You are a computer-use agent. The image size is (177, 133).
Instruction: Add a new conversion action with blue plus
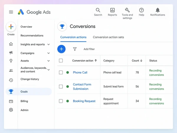coord(61,49)
